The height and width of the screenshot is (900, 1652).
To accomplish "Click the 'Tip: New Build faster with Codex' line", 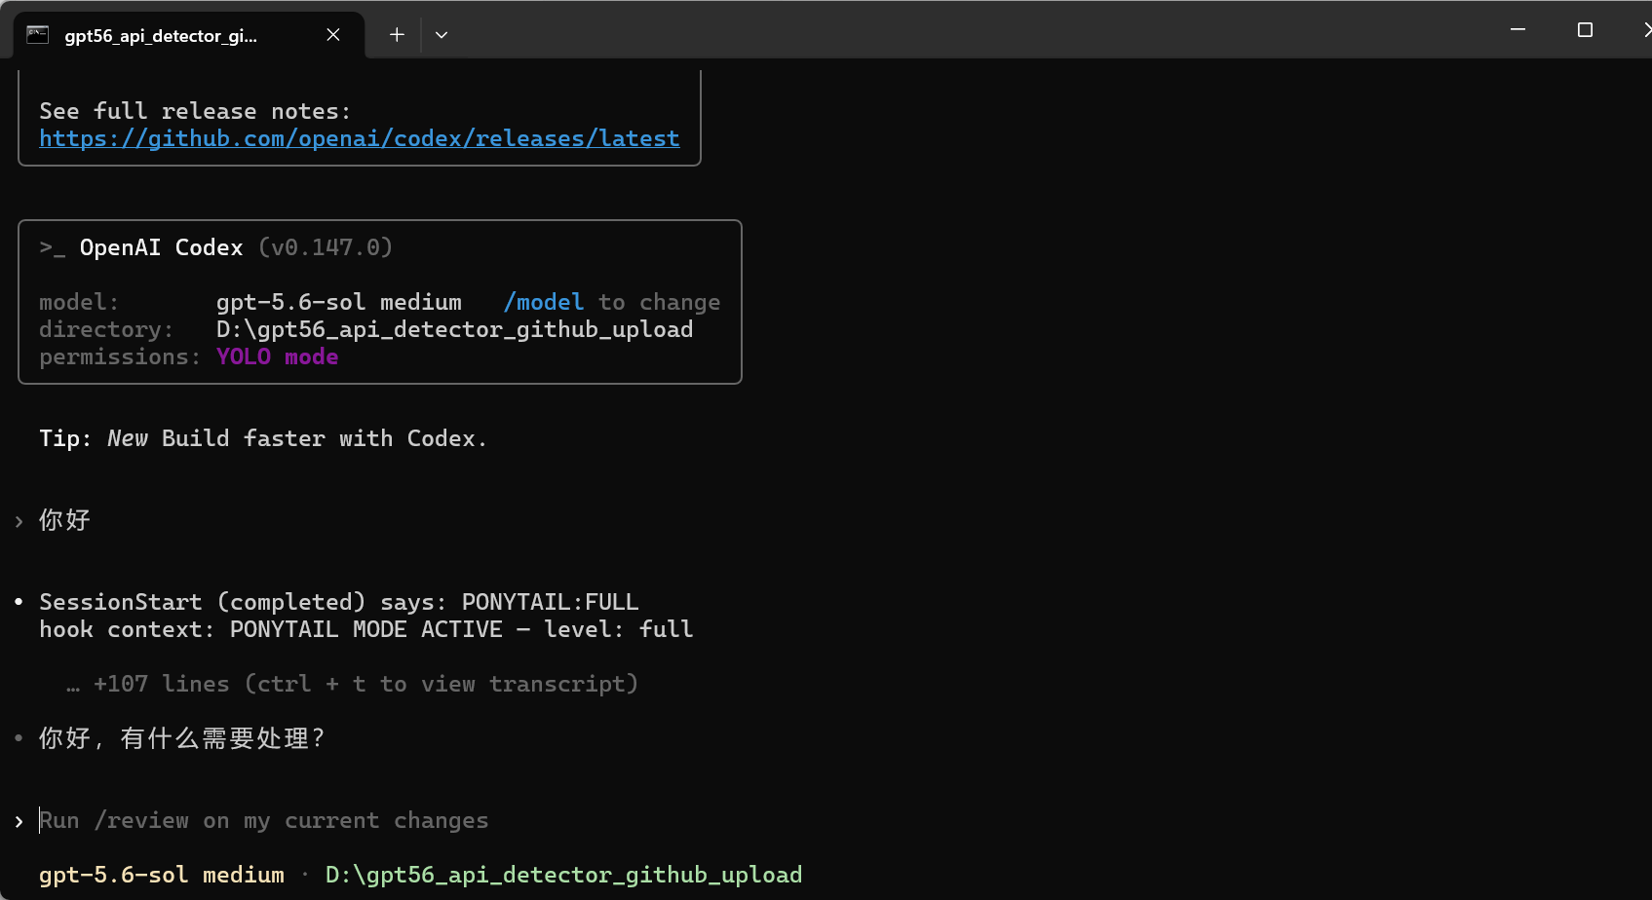I will [263, 438].
